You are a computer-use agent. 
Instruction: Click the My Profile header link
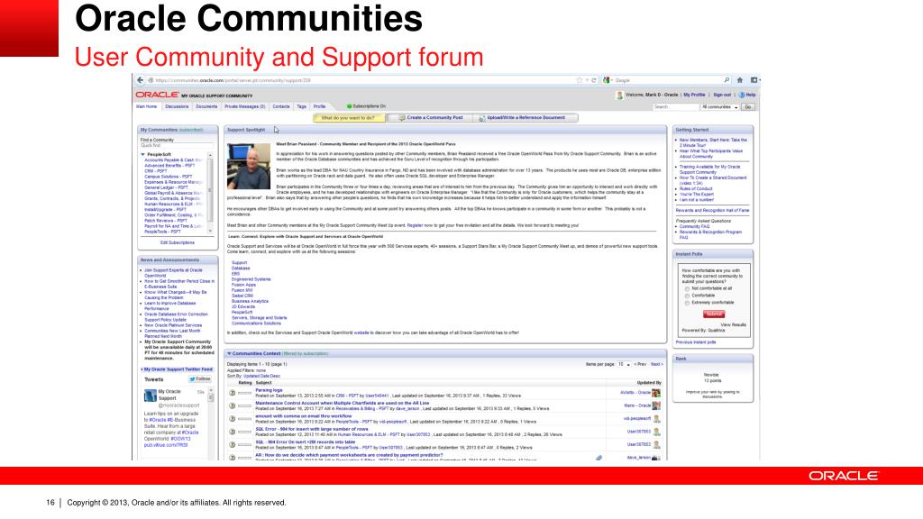(x=694, y=95)
